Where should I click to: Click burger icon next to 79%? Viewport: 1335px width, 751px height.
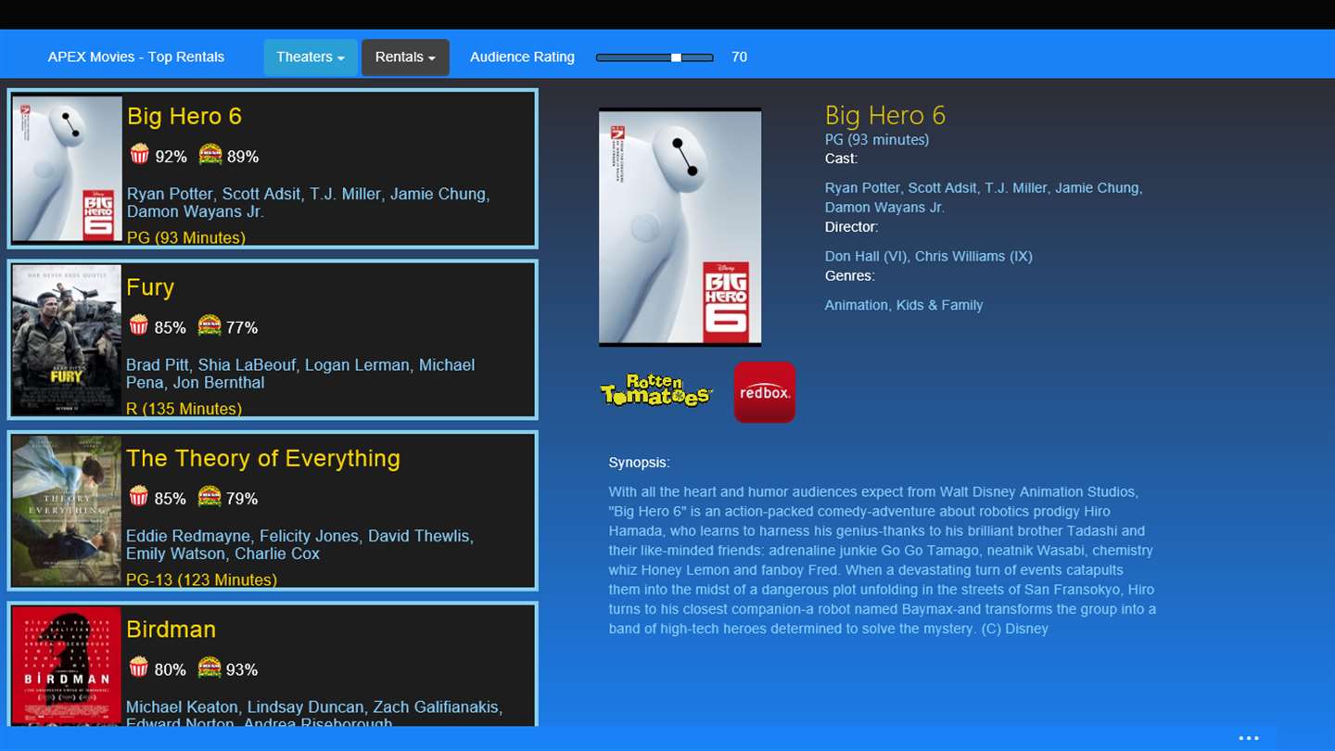pyautogui.click(x=210, y=496)
